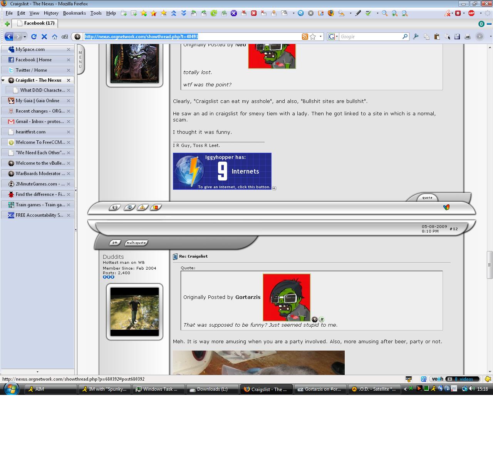Open the Downloads (L:) taskbar button

point(212,389)
